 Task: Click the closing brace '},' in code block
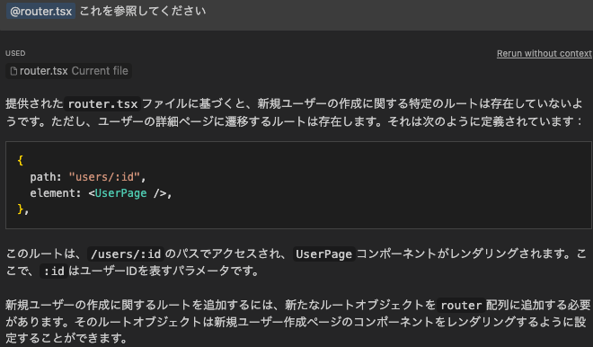[x=22, y=209]
